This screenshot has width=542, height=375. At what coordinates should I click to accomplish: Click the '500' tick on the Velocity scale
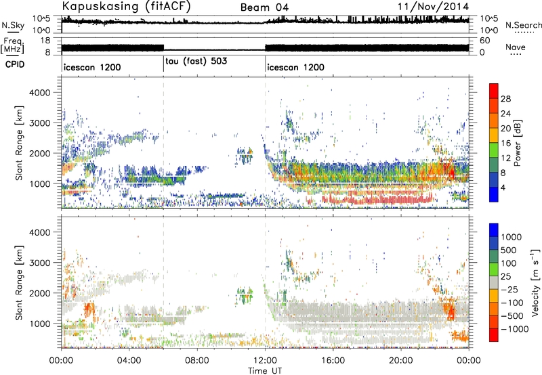click(508, 250)
